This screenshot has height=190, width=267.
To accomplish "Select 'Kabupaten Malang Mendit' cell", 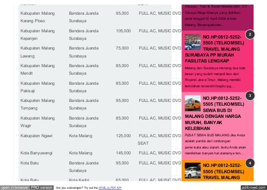I will 38,70.
